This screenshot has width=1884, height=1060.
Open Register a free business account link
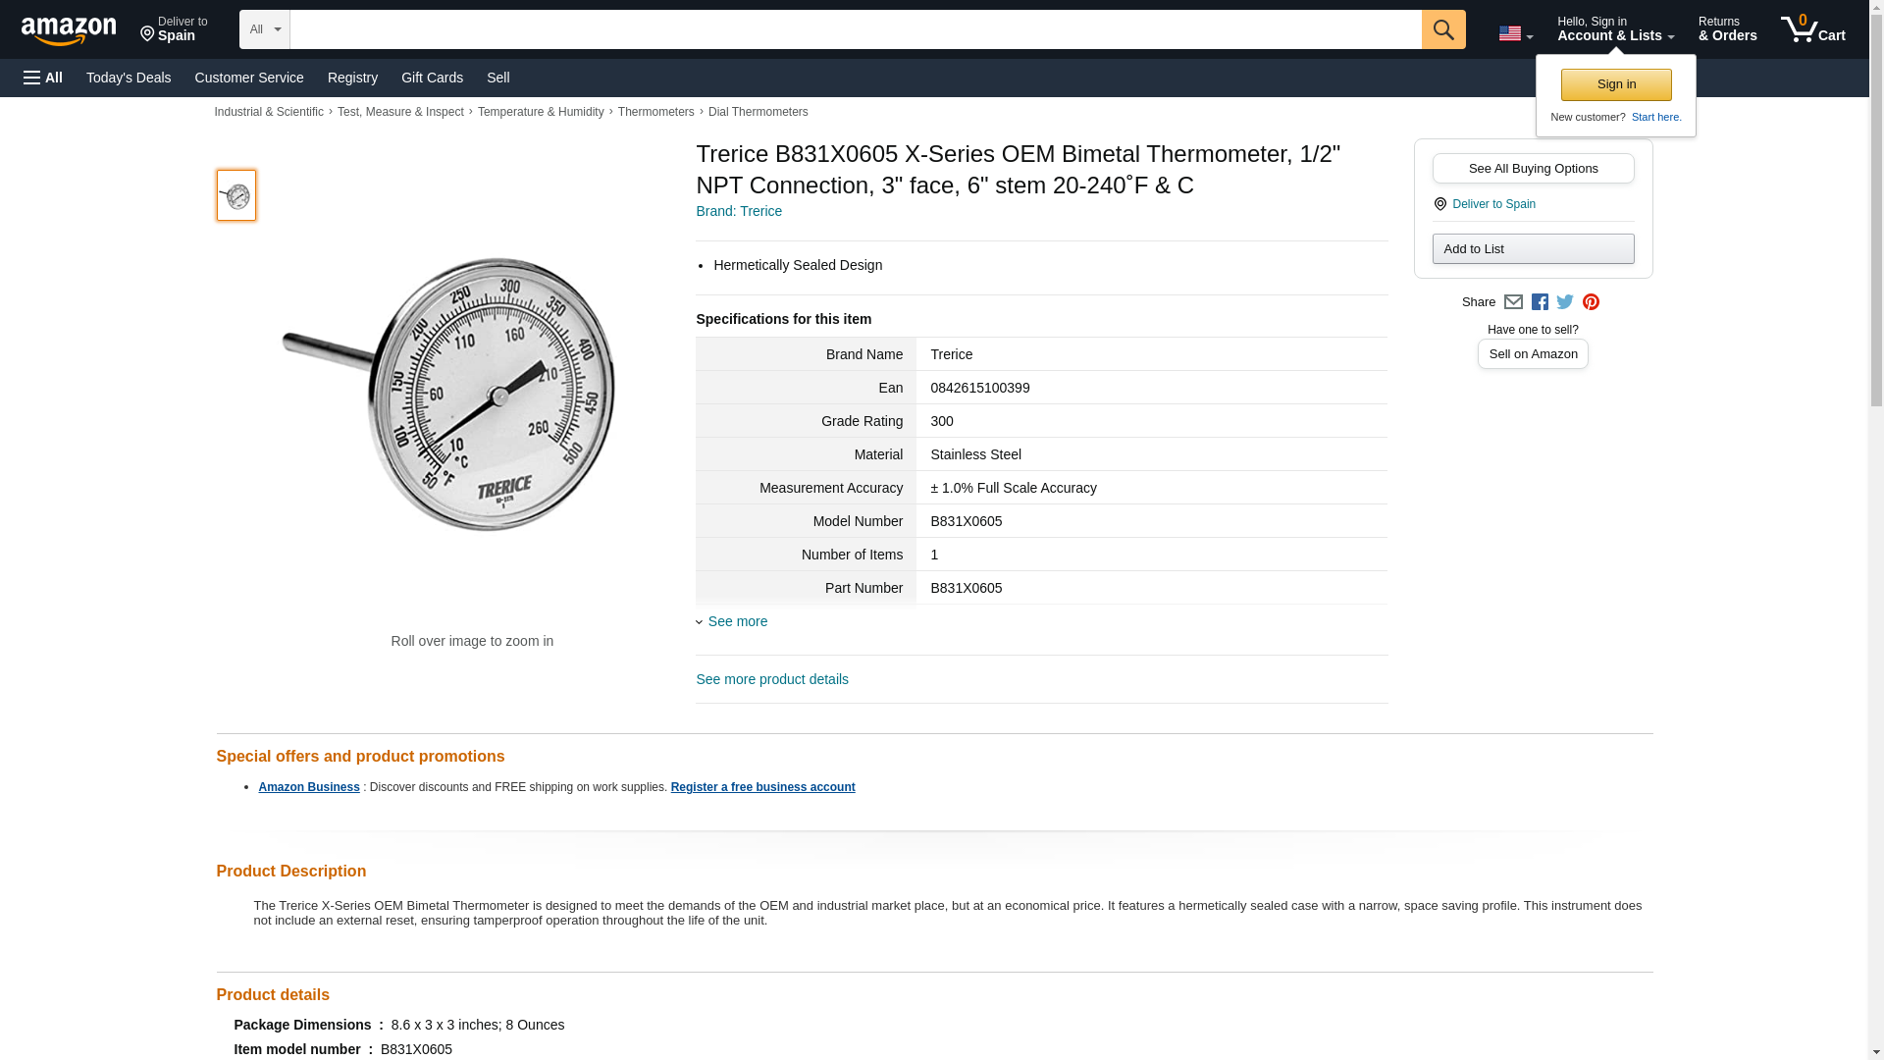pos(762,787)
